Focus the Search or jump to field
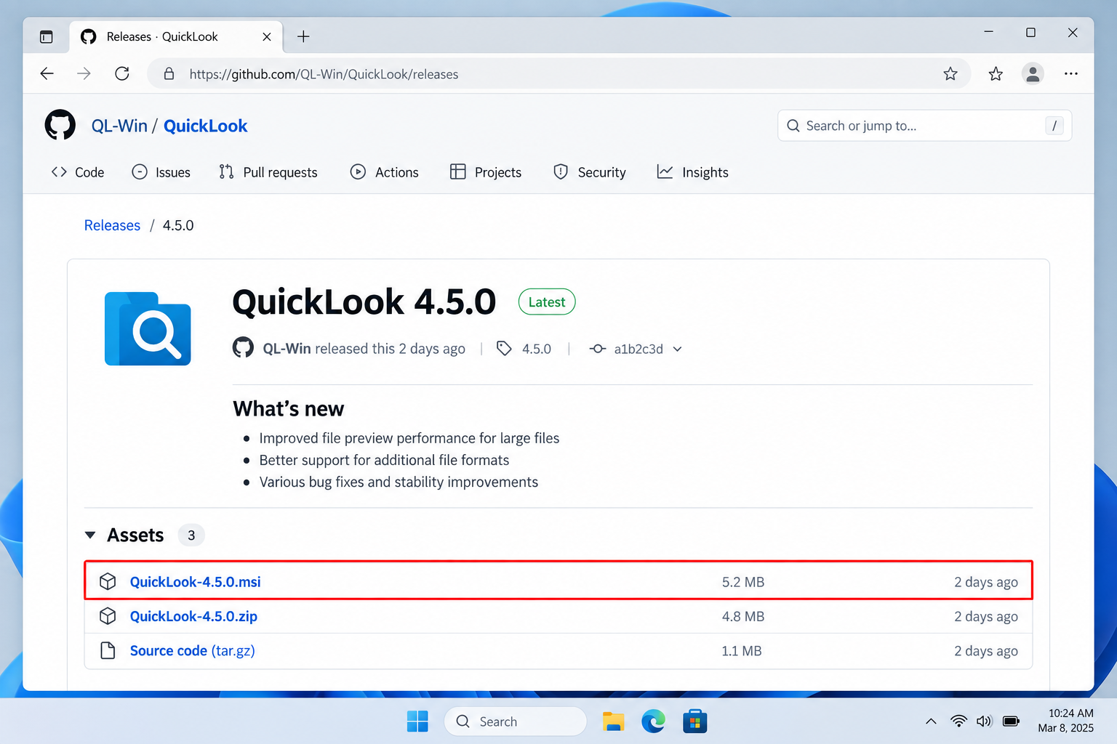Screen dimensions: 1117x744 [x=924, y=126]
